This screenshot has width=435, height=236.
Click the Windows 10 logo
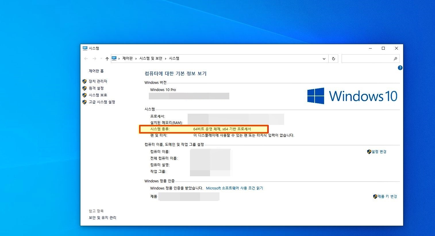point(352,96)
